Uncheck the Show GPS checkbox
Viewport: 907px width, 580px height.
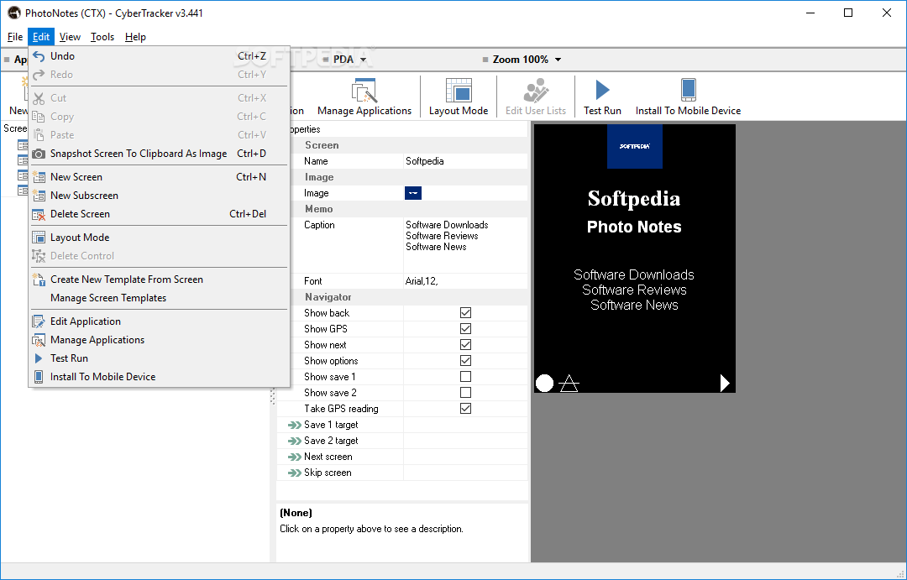(x=465, y=329)
